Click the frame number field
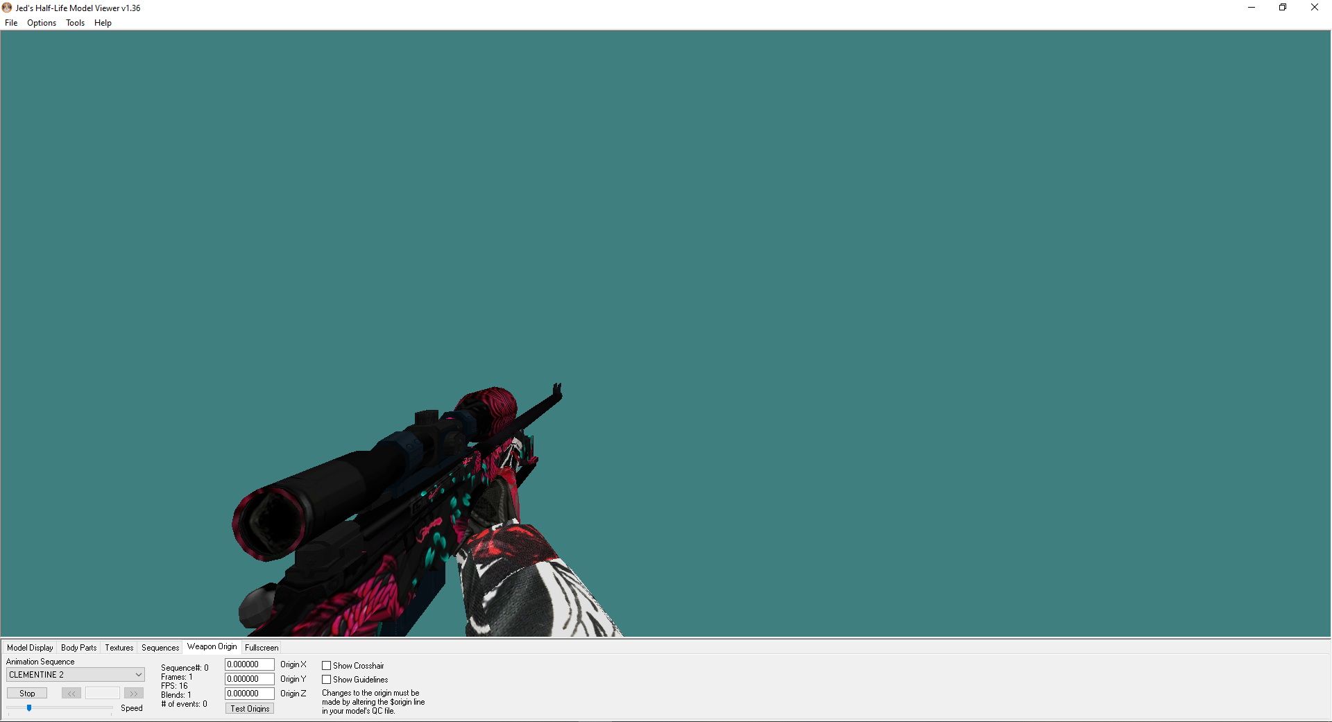Screen dimensions: 1332x722 click(x=103, y=694)
